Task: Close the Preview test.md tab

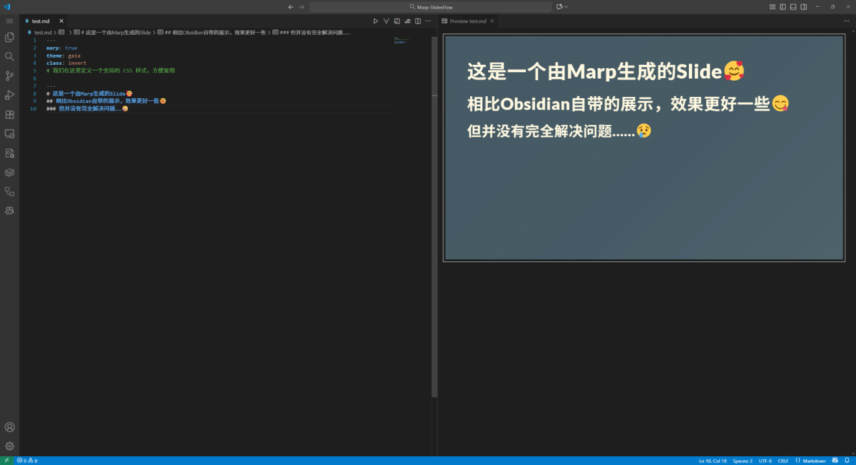Action: tap(492, 21)
